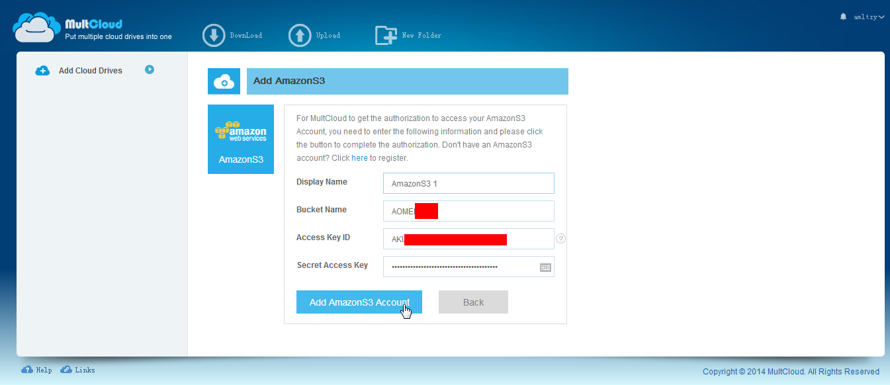Click the DownLoad toolbar icon
The image size is (890, 385).
point(214,35)
